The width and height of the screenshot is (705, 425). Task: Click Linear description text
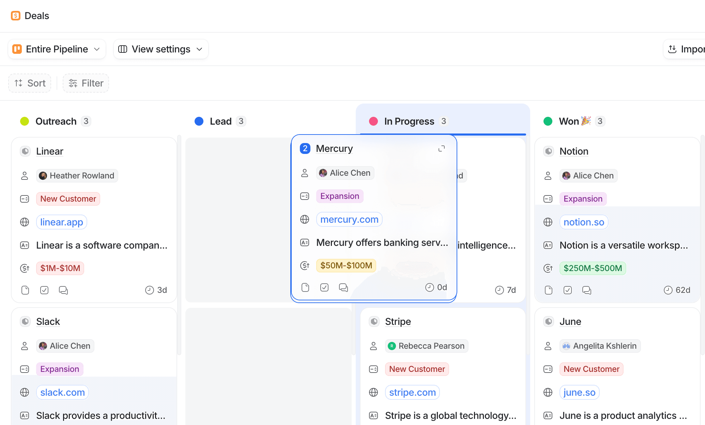tap(102, 245)
